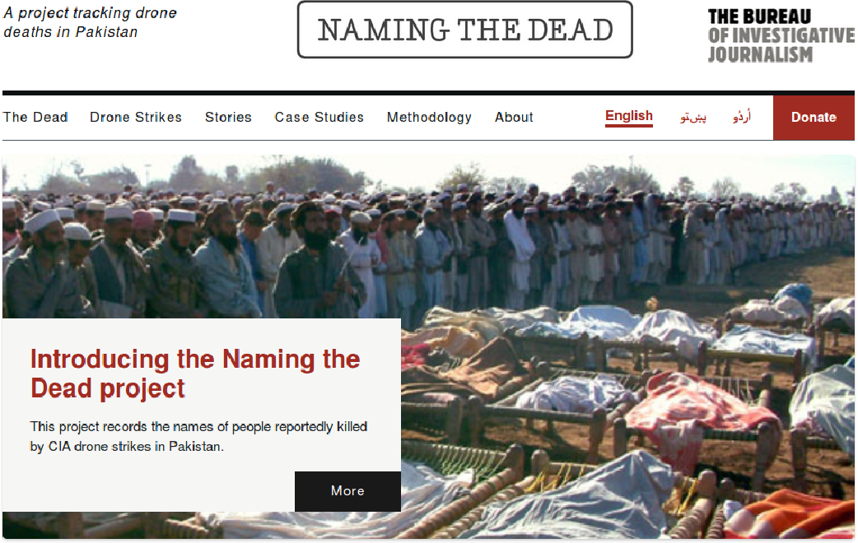Select Case Studies in navigation
858x543 pixels.
(319, 117)
